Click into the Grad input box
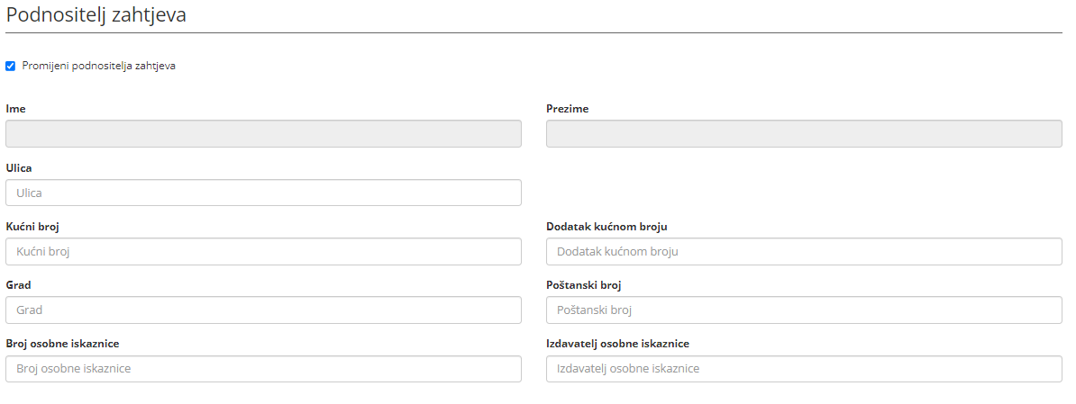The image size is (1076, 404). click(x=263, y=310)
